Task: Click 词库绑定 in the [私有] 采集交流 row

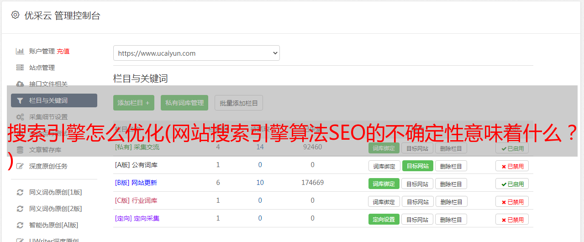Action: click(384, 148)
